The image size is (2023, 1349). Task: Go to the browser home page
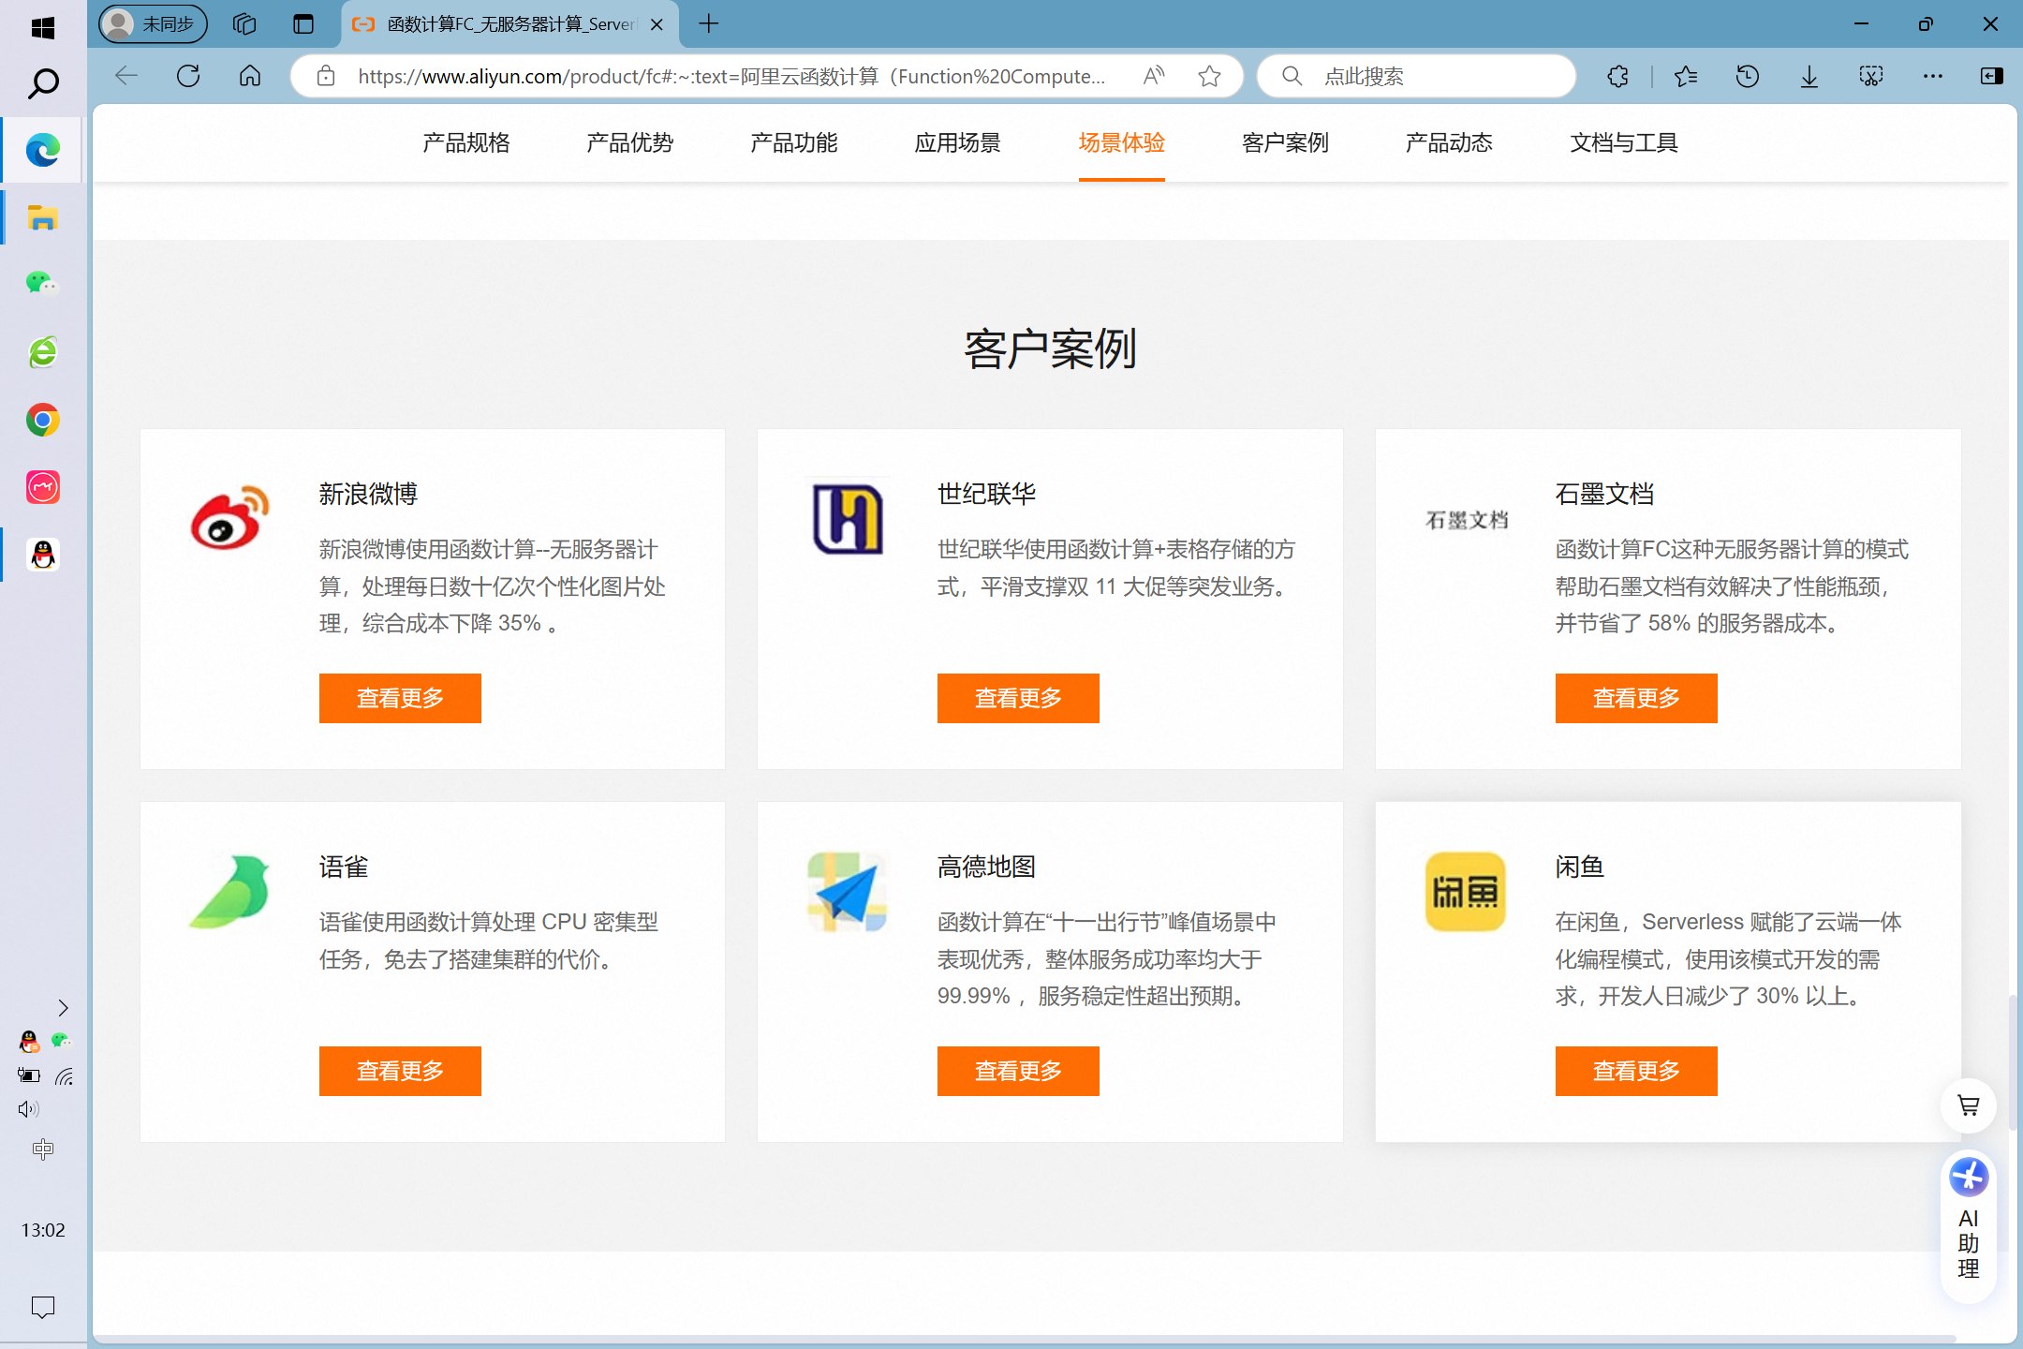[250, 76]
